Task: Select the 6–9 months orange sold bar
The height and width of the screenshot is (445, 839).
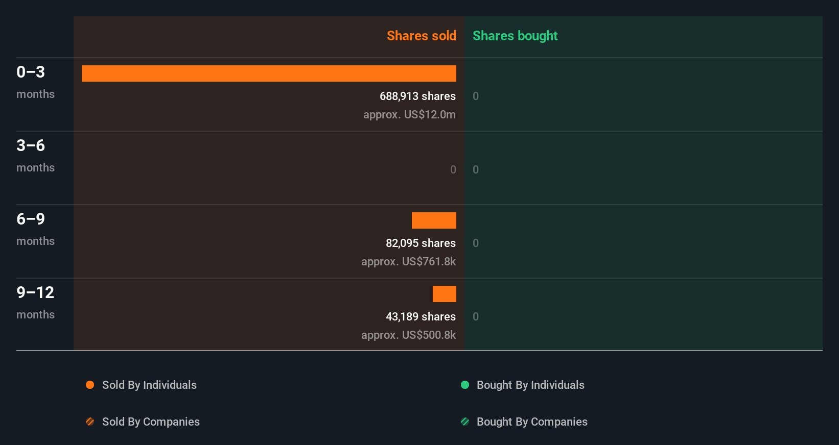Action: [434, 220]
